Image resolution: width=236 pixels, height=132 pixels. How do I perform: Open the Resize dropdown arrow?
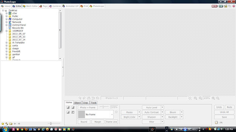click(139, 112)
